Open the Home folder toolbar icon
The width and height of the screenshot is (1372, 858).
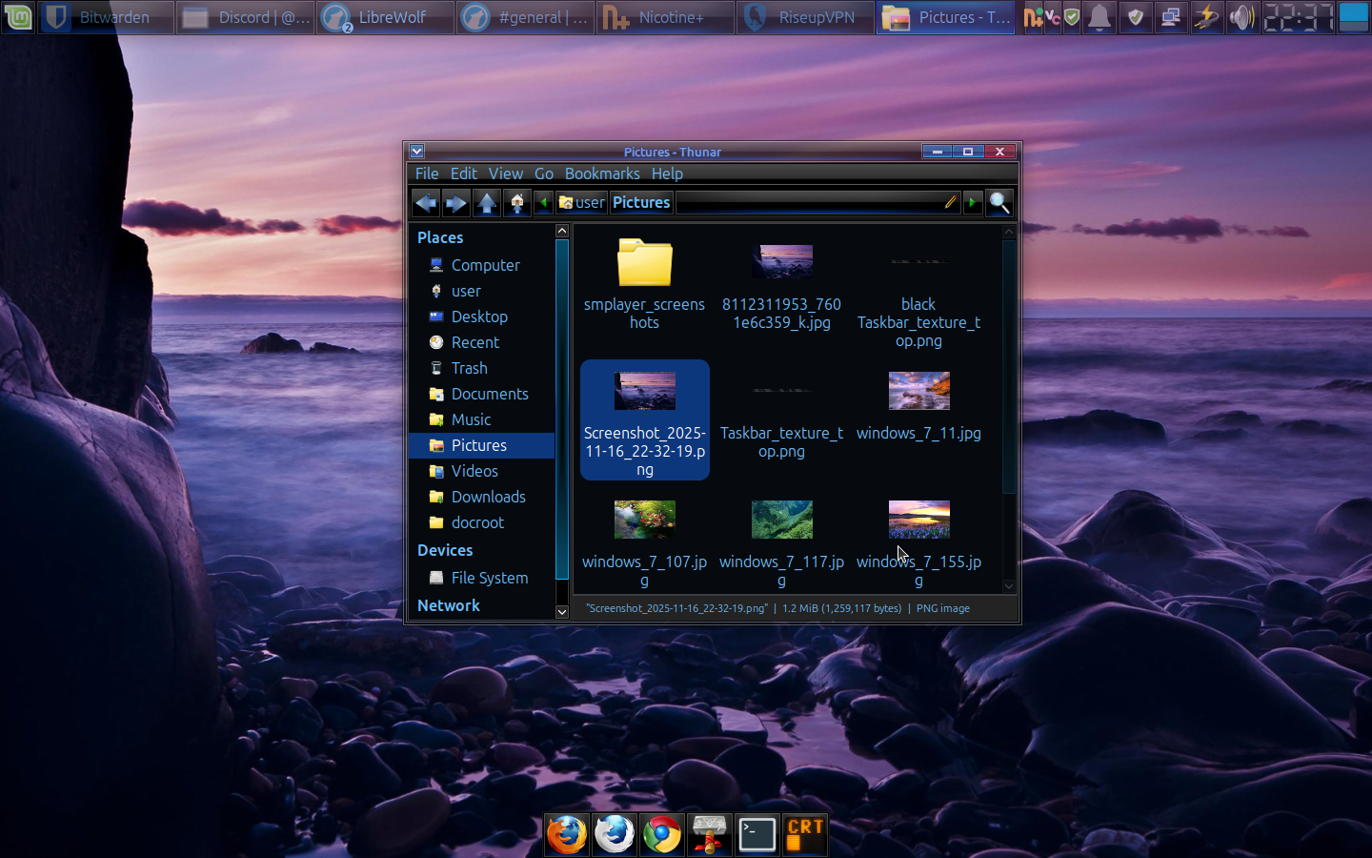tap(517, 203)
